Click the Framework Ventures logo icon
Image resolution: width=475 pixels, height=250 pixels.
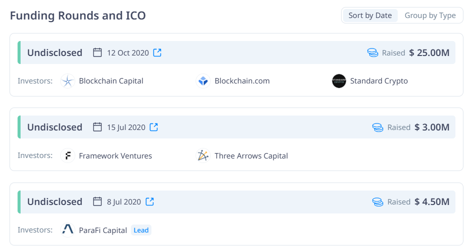tap(68, 156)
